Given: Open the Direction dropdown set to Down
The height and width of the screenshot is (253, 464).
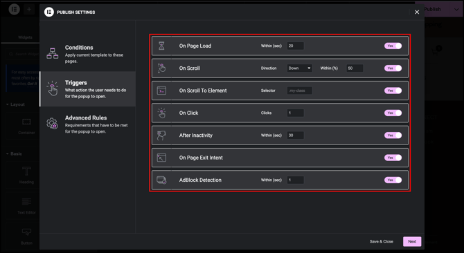Looking at the screenshot, I should (x=299, y=68).
